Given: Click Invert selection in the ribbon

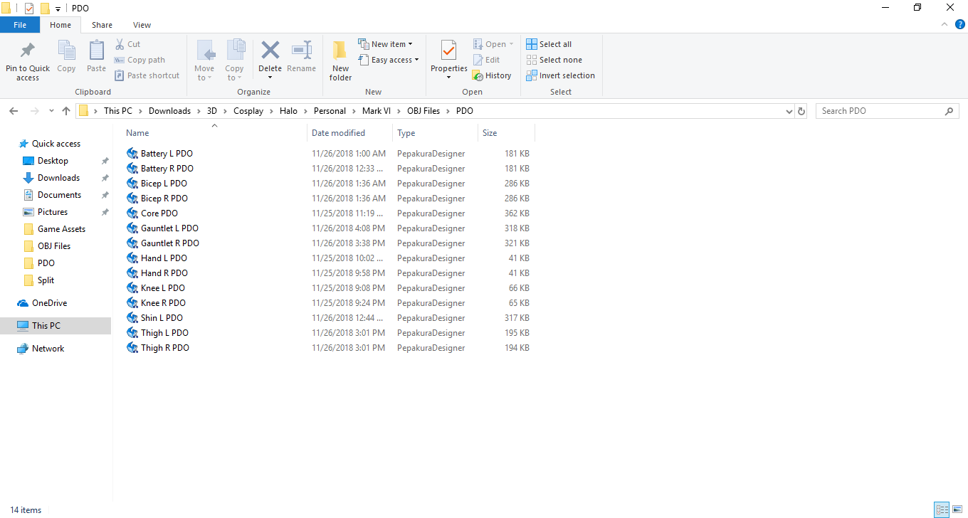Looking at the screenshot, I should 560,75.
